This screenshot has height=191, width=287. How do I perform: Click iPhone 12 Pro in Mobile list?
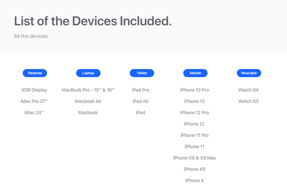pyautogui.click(x=194, y=113)
